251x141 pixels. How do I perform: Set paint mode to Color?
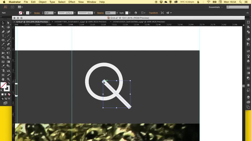pyautogui.click(x=2, y=94)
